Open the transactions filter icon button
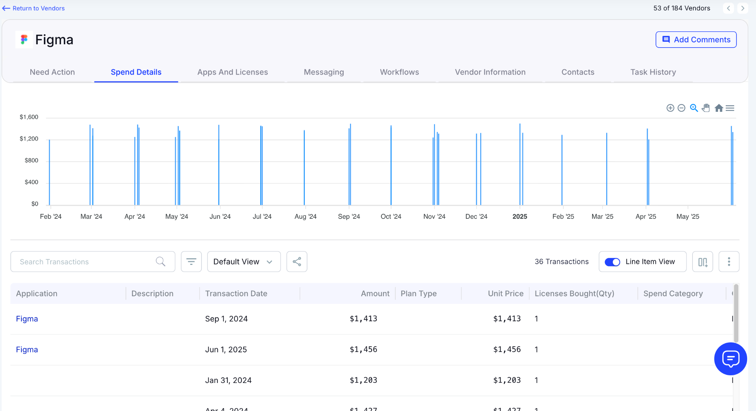This screenshot has height=411, width=756. tap(191, 262)
